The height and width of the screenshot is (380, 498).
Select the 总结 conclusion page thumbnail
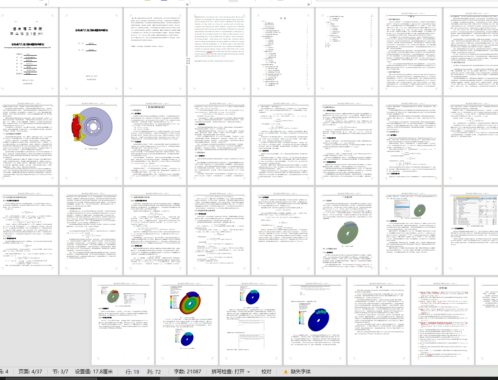(378, 321)
